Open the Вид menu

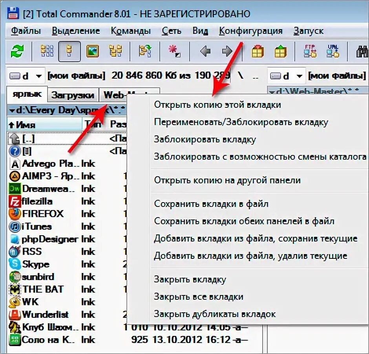tap(200, 31)
